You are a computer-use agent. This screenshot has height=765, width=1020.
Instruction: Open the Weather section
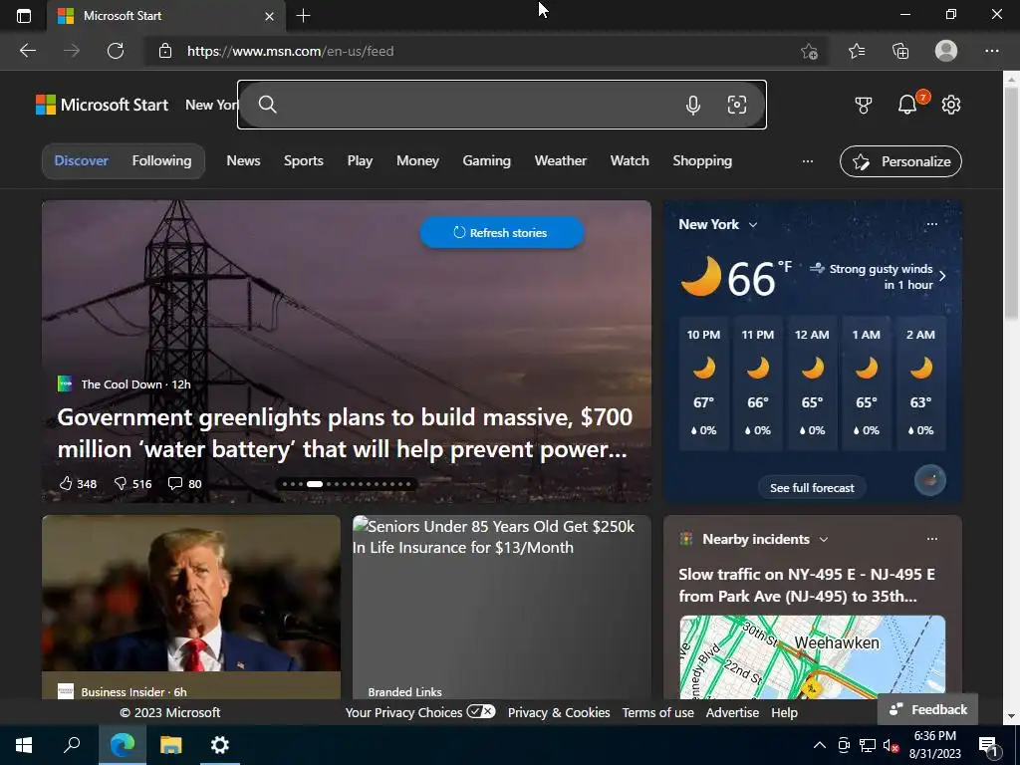click(x=561, y=160)
